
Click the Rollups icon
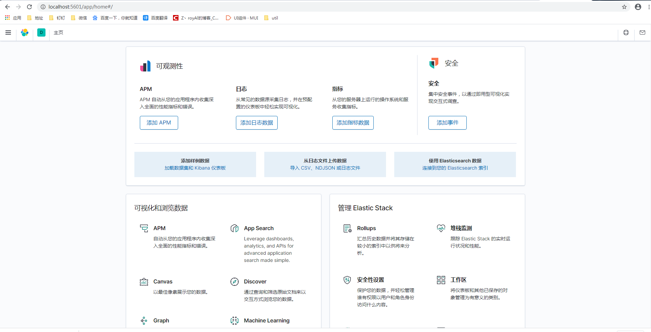pyautogui.click(x=347, y=228)
